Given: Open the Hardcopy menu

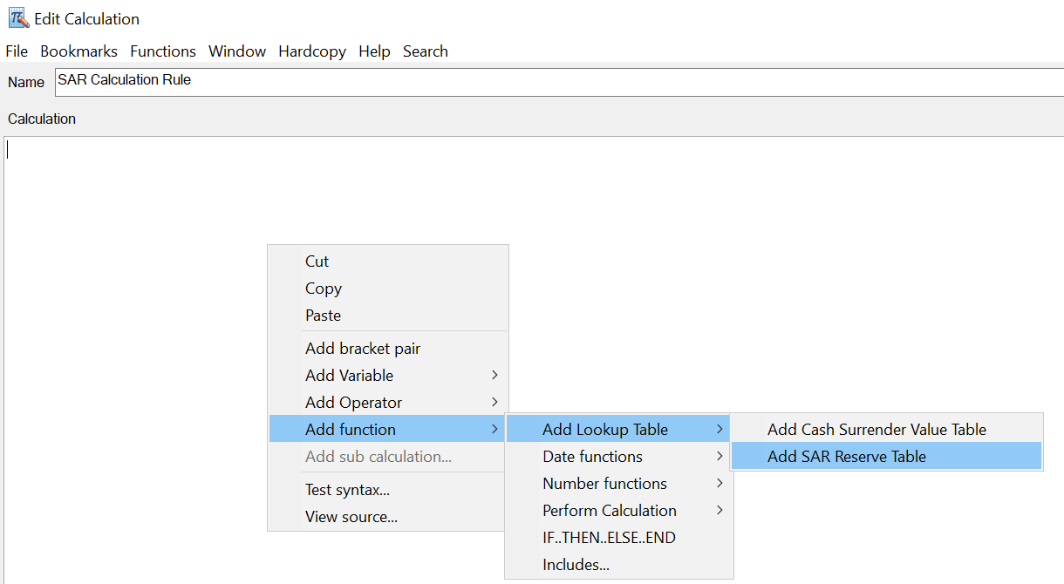Looking at the screenshot, I should pos(312,51).
